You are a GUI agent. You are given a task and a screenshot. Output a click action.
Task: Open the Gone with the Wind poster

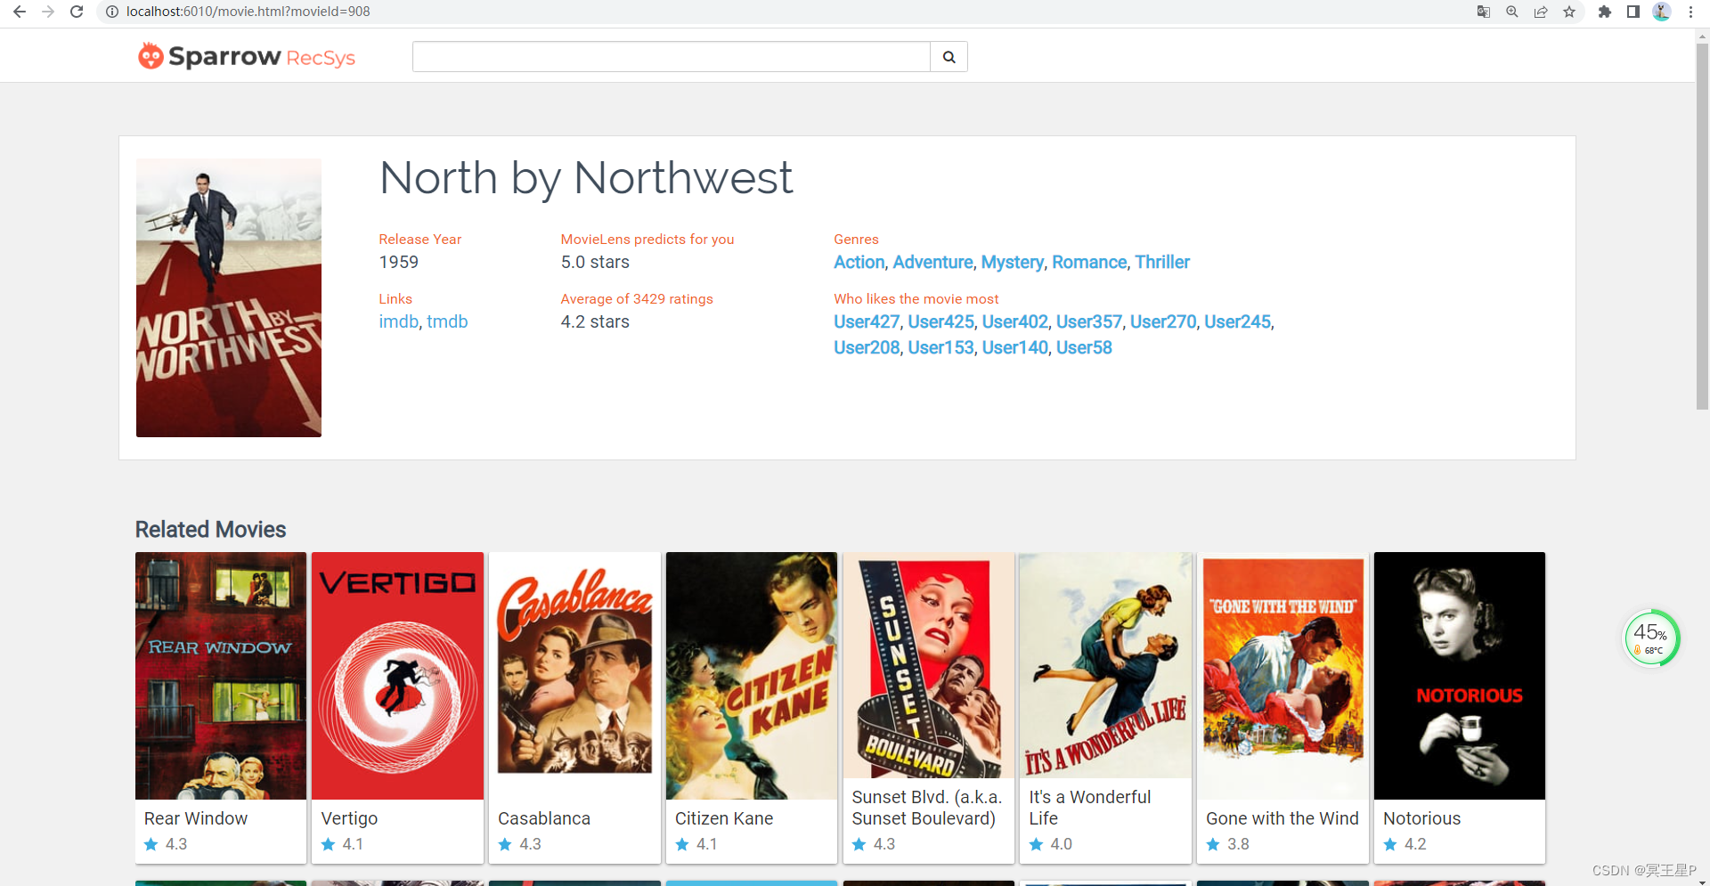1282,676
